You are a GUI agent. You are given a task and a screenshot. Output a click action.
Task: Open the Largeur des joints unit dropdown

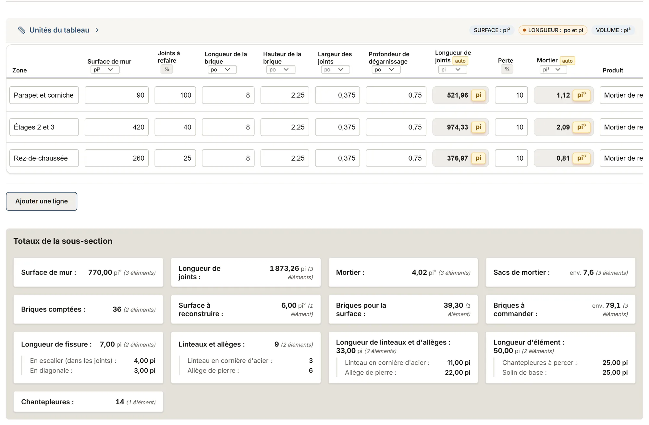pyautogui.click(x=335, y=69)
